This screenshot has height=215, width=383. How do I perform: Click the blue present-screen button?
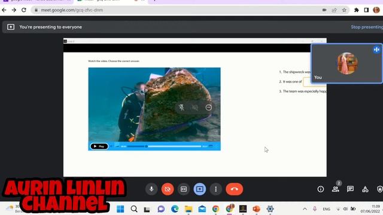tap(200, 189)
